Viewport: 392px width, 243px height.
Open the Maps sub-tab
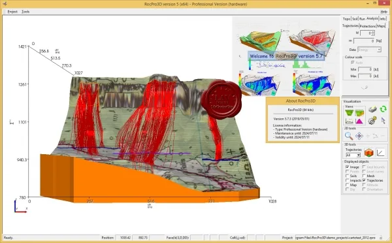(381, 26)
